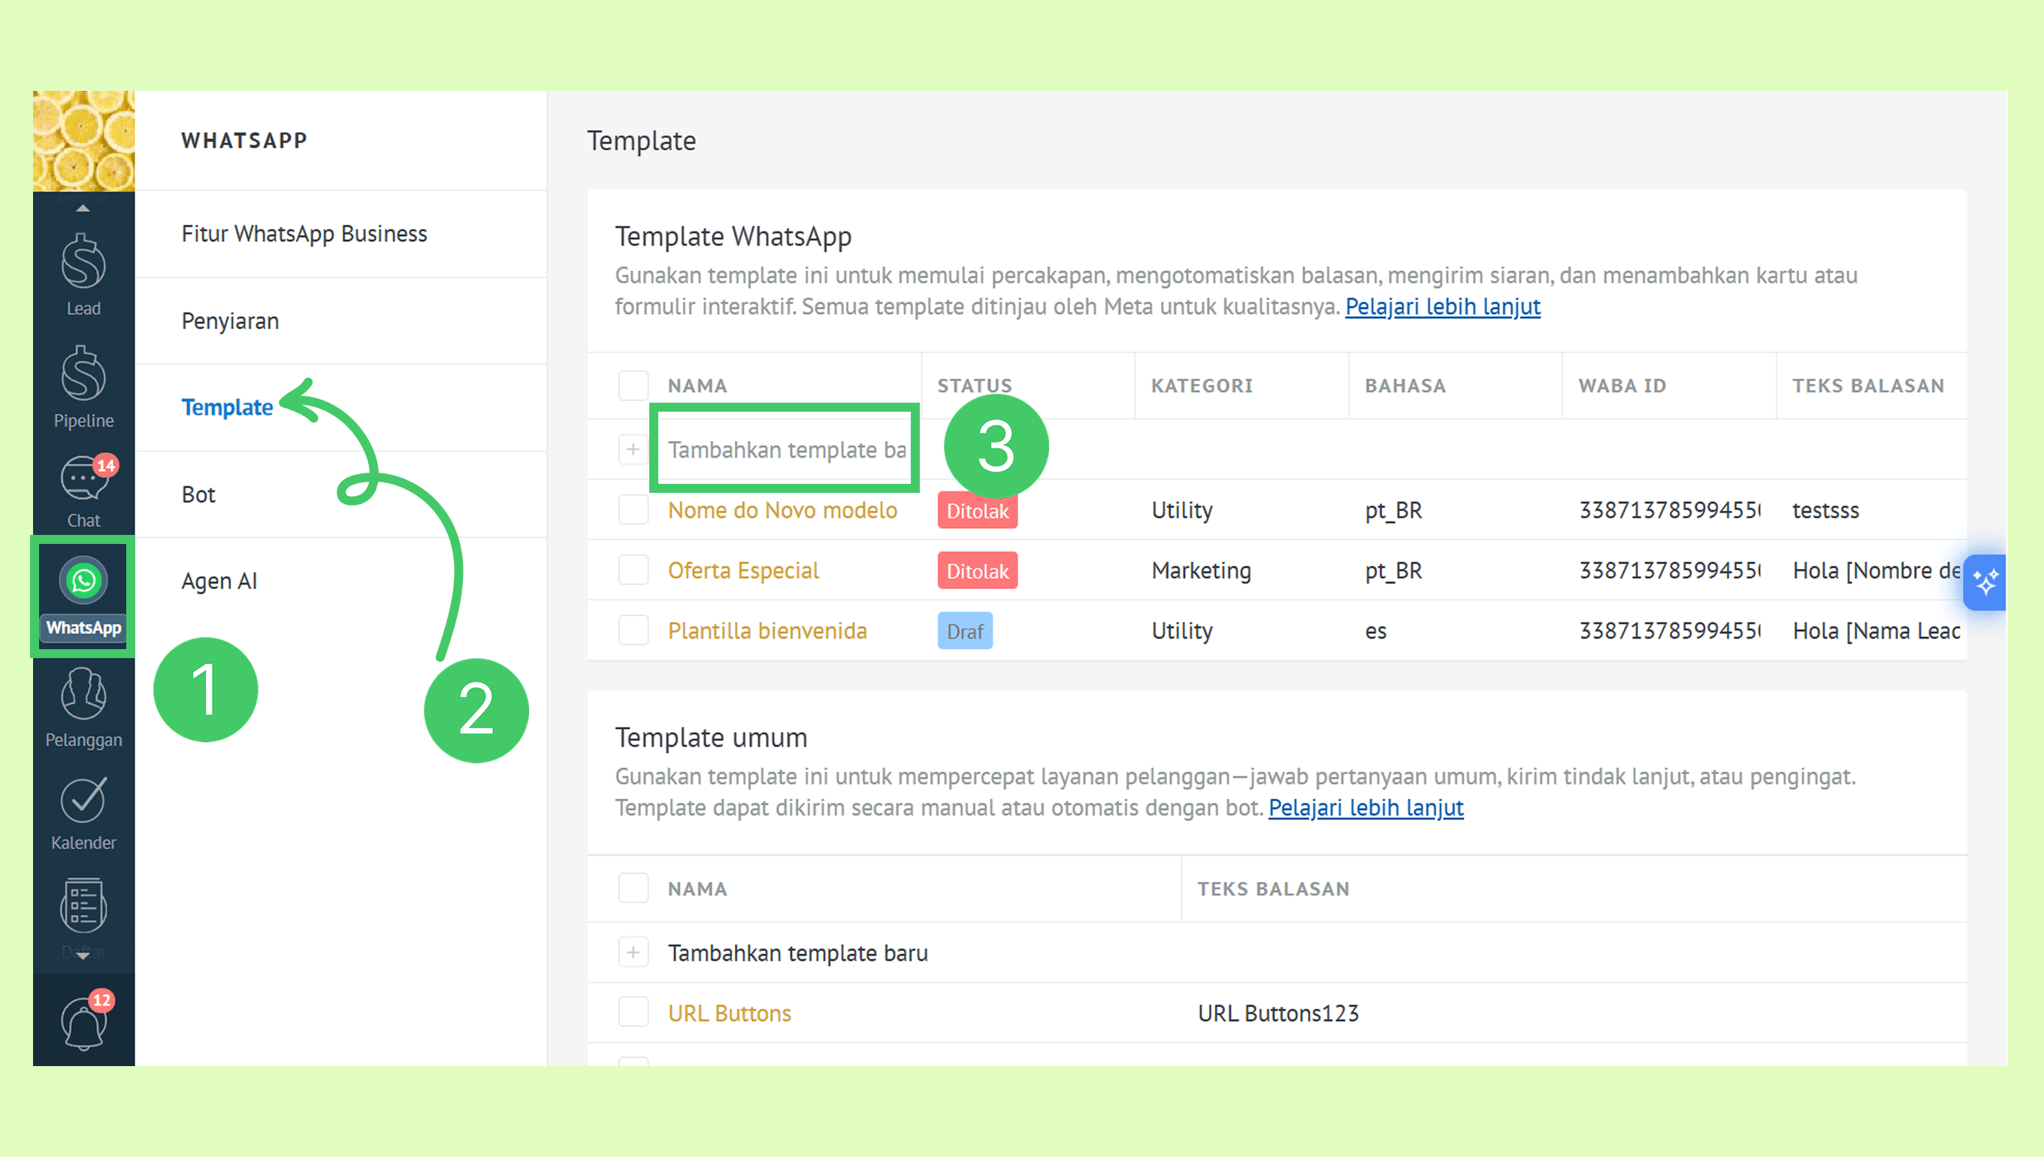Click the plus icon in Template WhatsApp table

[x=633, y=449]
